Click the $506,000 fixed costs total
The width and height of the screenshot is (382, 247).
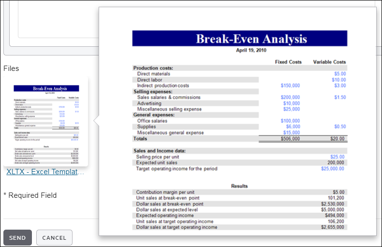(x=290, y=138)
